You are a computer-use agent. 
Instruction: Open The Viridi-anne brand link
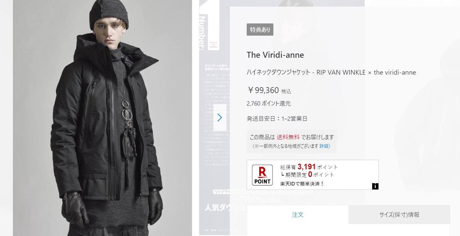point(275,55)
